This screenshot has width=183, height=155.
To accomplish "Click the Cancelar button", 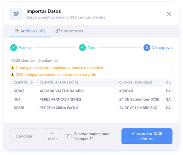I will pos(24,136).
